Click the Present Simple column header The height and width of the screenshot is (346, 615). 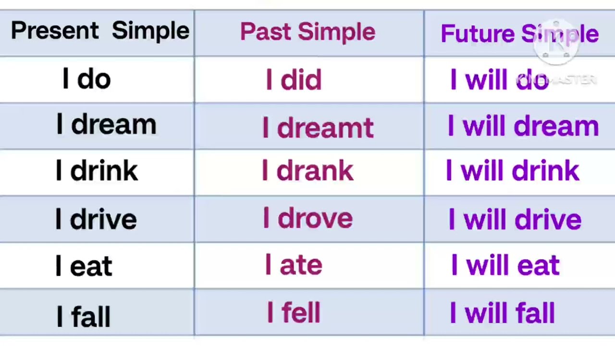[100, 32]
